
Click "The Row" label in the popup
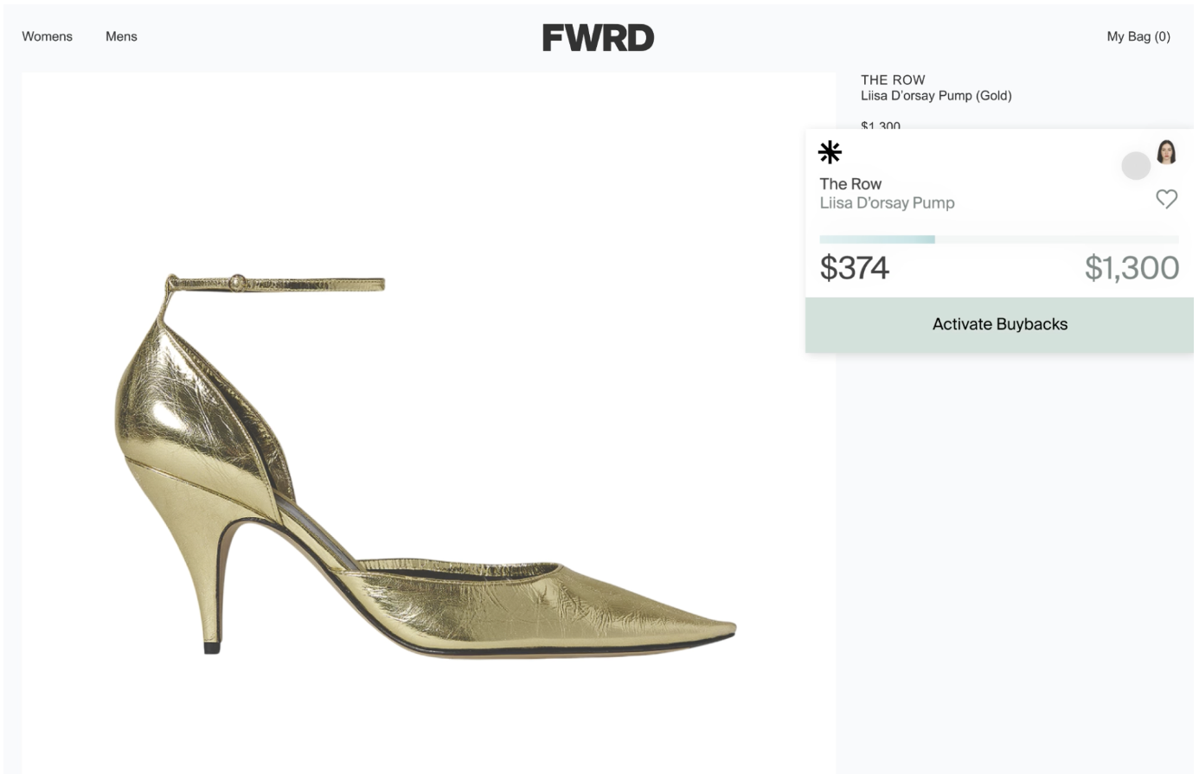pos(850,184)
